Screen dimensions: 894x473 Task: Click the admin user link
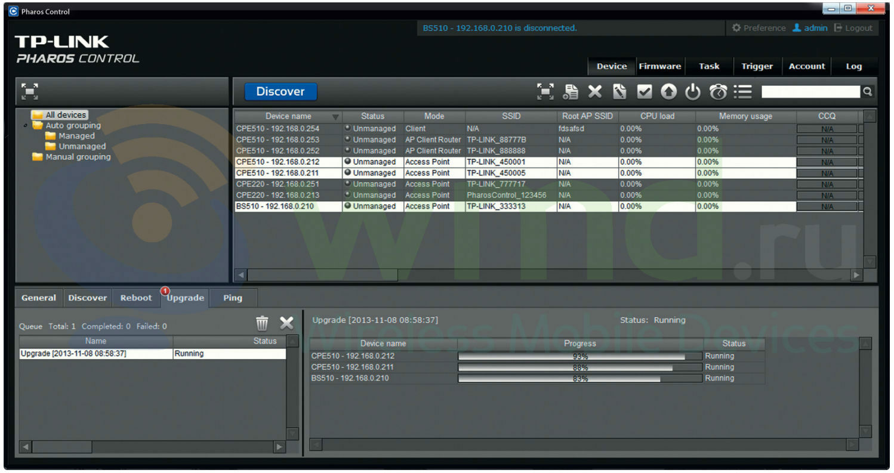(x=810, y=28)
